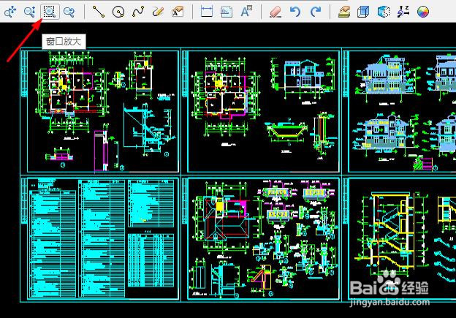This screenshot has width=456, height=318.
Task: Select the line drawing tool
Action: 99,12
